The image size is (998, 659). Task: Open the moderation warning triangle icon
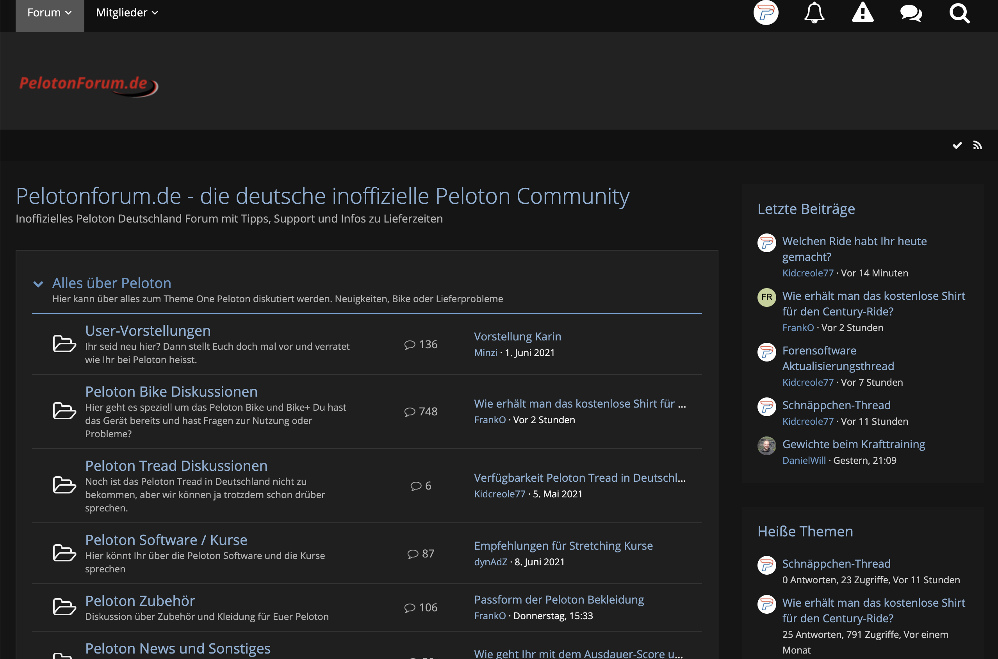coord(863,12)
